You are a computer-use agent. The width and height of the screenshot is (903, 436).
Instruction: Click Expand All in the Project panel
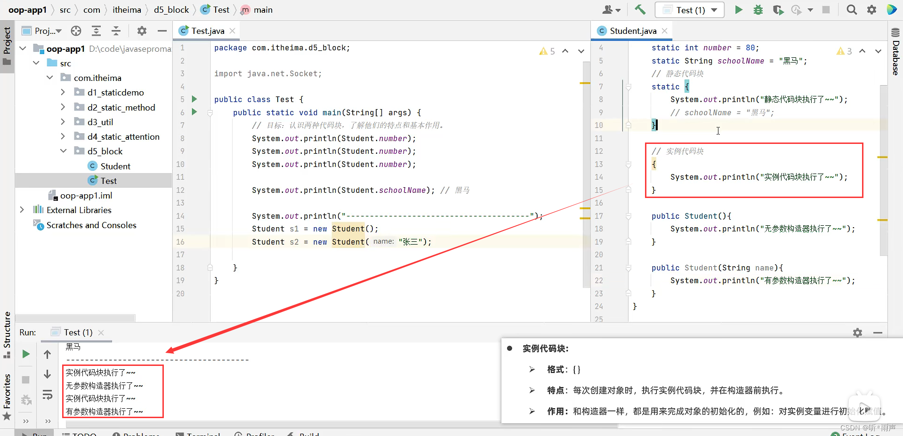click(x=96, y=31)
